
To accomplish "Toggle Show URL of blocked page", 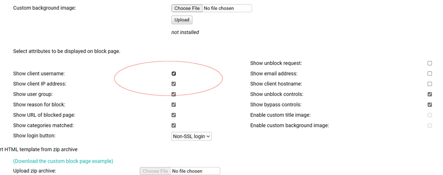I will click(x=174, y=115).
